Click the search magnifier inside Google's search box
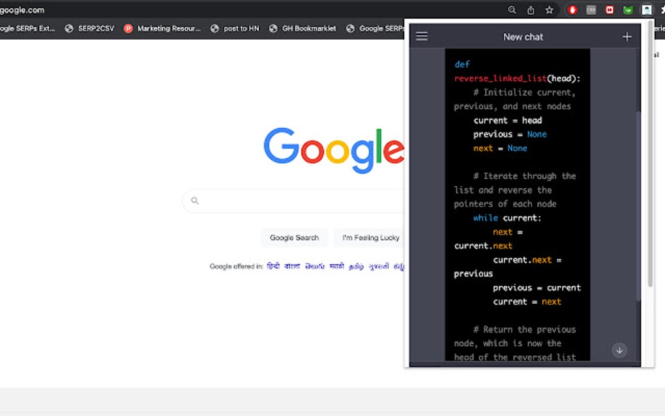Image resolution: width=665 pixels, height=416 pixels. coord(195,201)
